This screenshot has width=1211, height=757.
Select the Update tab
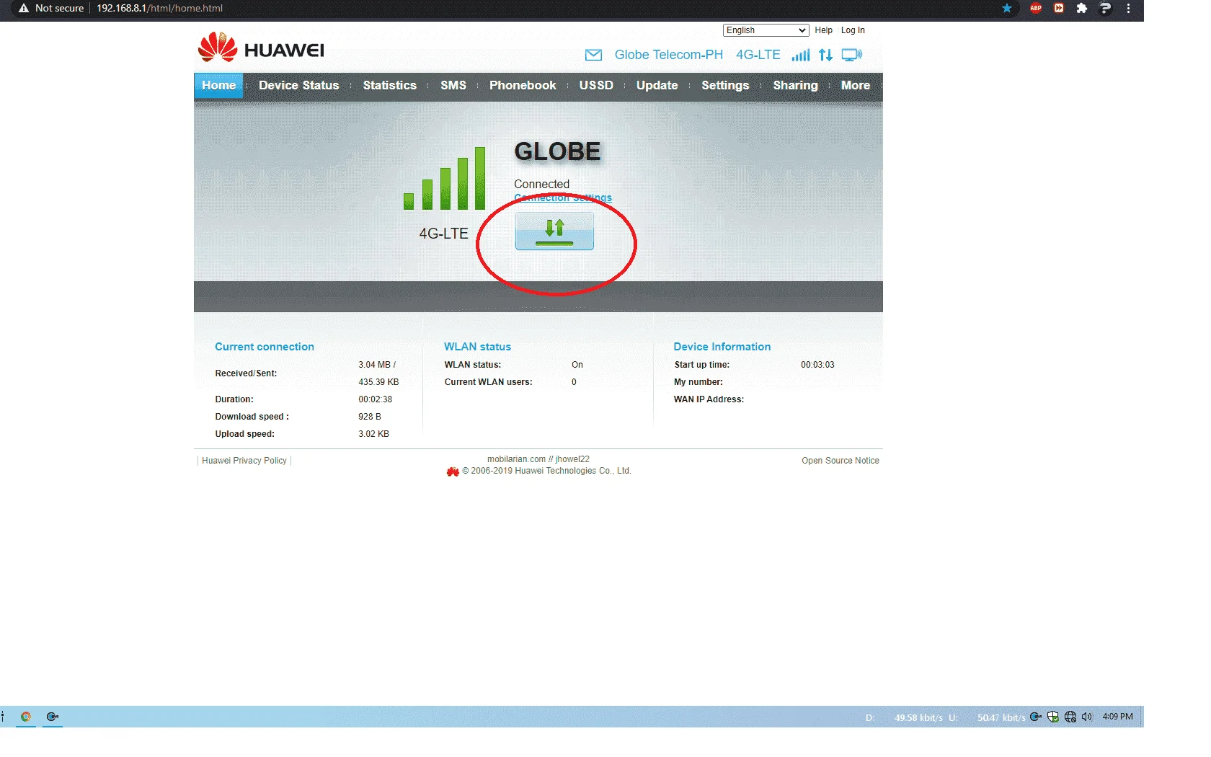pos(657,85)
